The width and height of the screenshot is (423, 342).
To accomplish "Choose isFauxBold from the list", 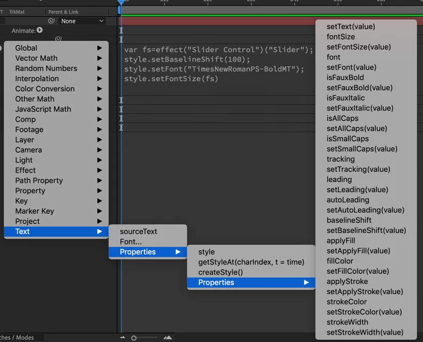I will click(x=366, y=78).
